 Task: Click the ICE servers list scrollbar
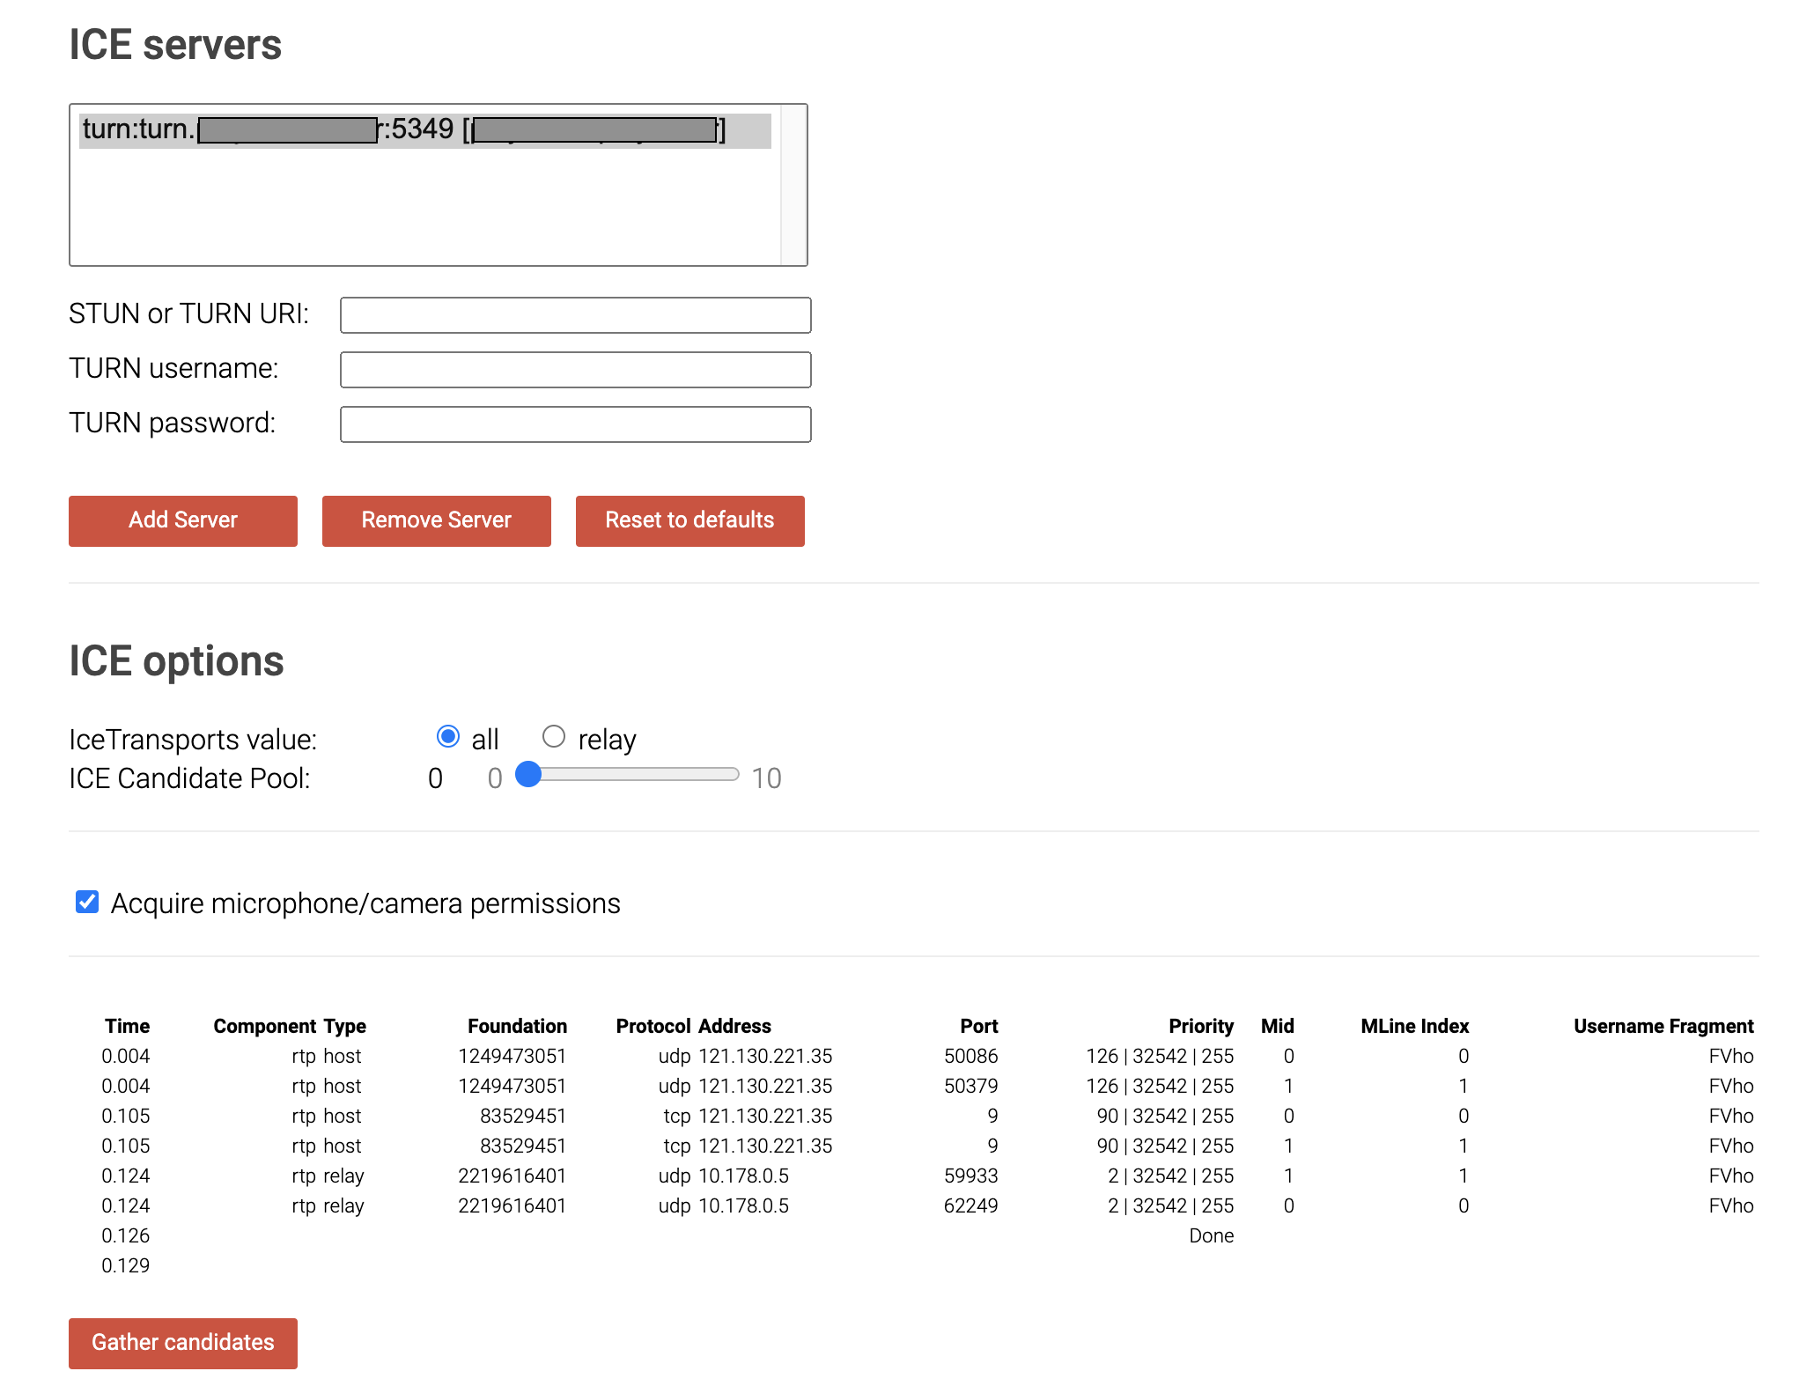(793, 185)
